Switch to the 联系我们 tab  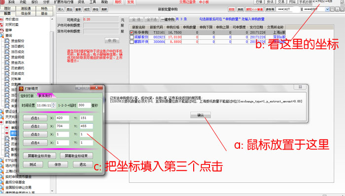click(45, 96)
